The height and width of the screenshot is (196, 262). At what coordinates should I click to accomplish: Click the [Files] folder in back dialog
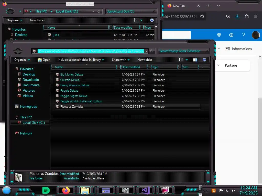pyautogui.click(x=56, y=35)
